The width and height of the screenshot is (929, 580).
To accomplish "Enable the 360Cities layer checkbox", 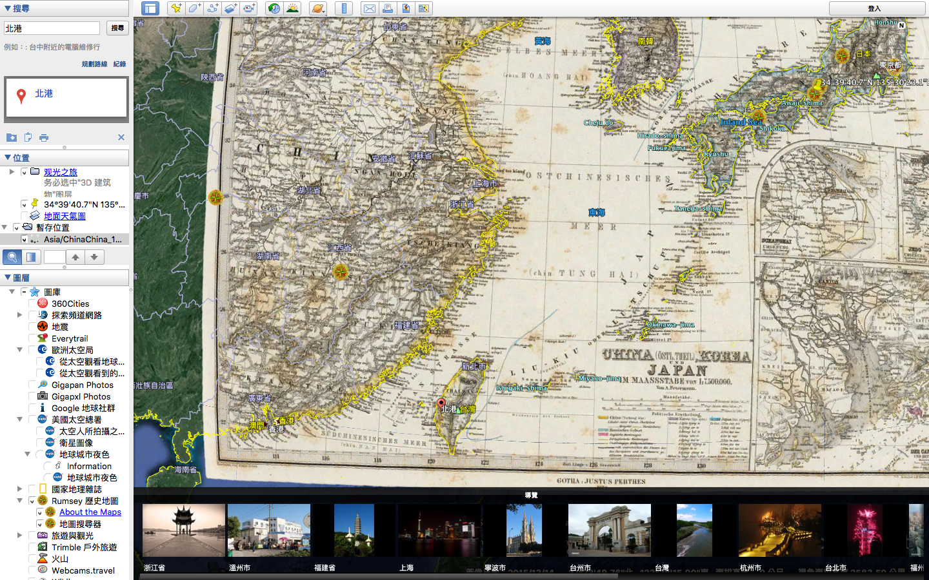I will coord(32,304).
